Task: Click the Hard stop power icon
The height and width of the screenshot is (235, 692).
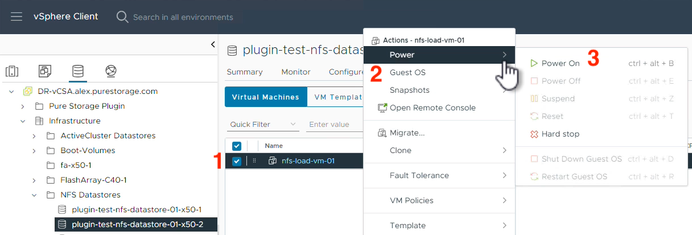Action: click(534, 134)
